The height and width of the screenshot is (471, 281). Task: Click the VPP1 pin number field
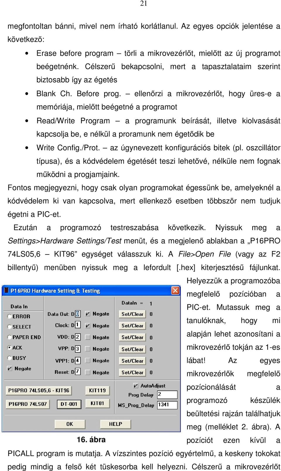(x=78, y=361)
